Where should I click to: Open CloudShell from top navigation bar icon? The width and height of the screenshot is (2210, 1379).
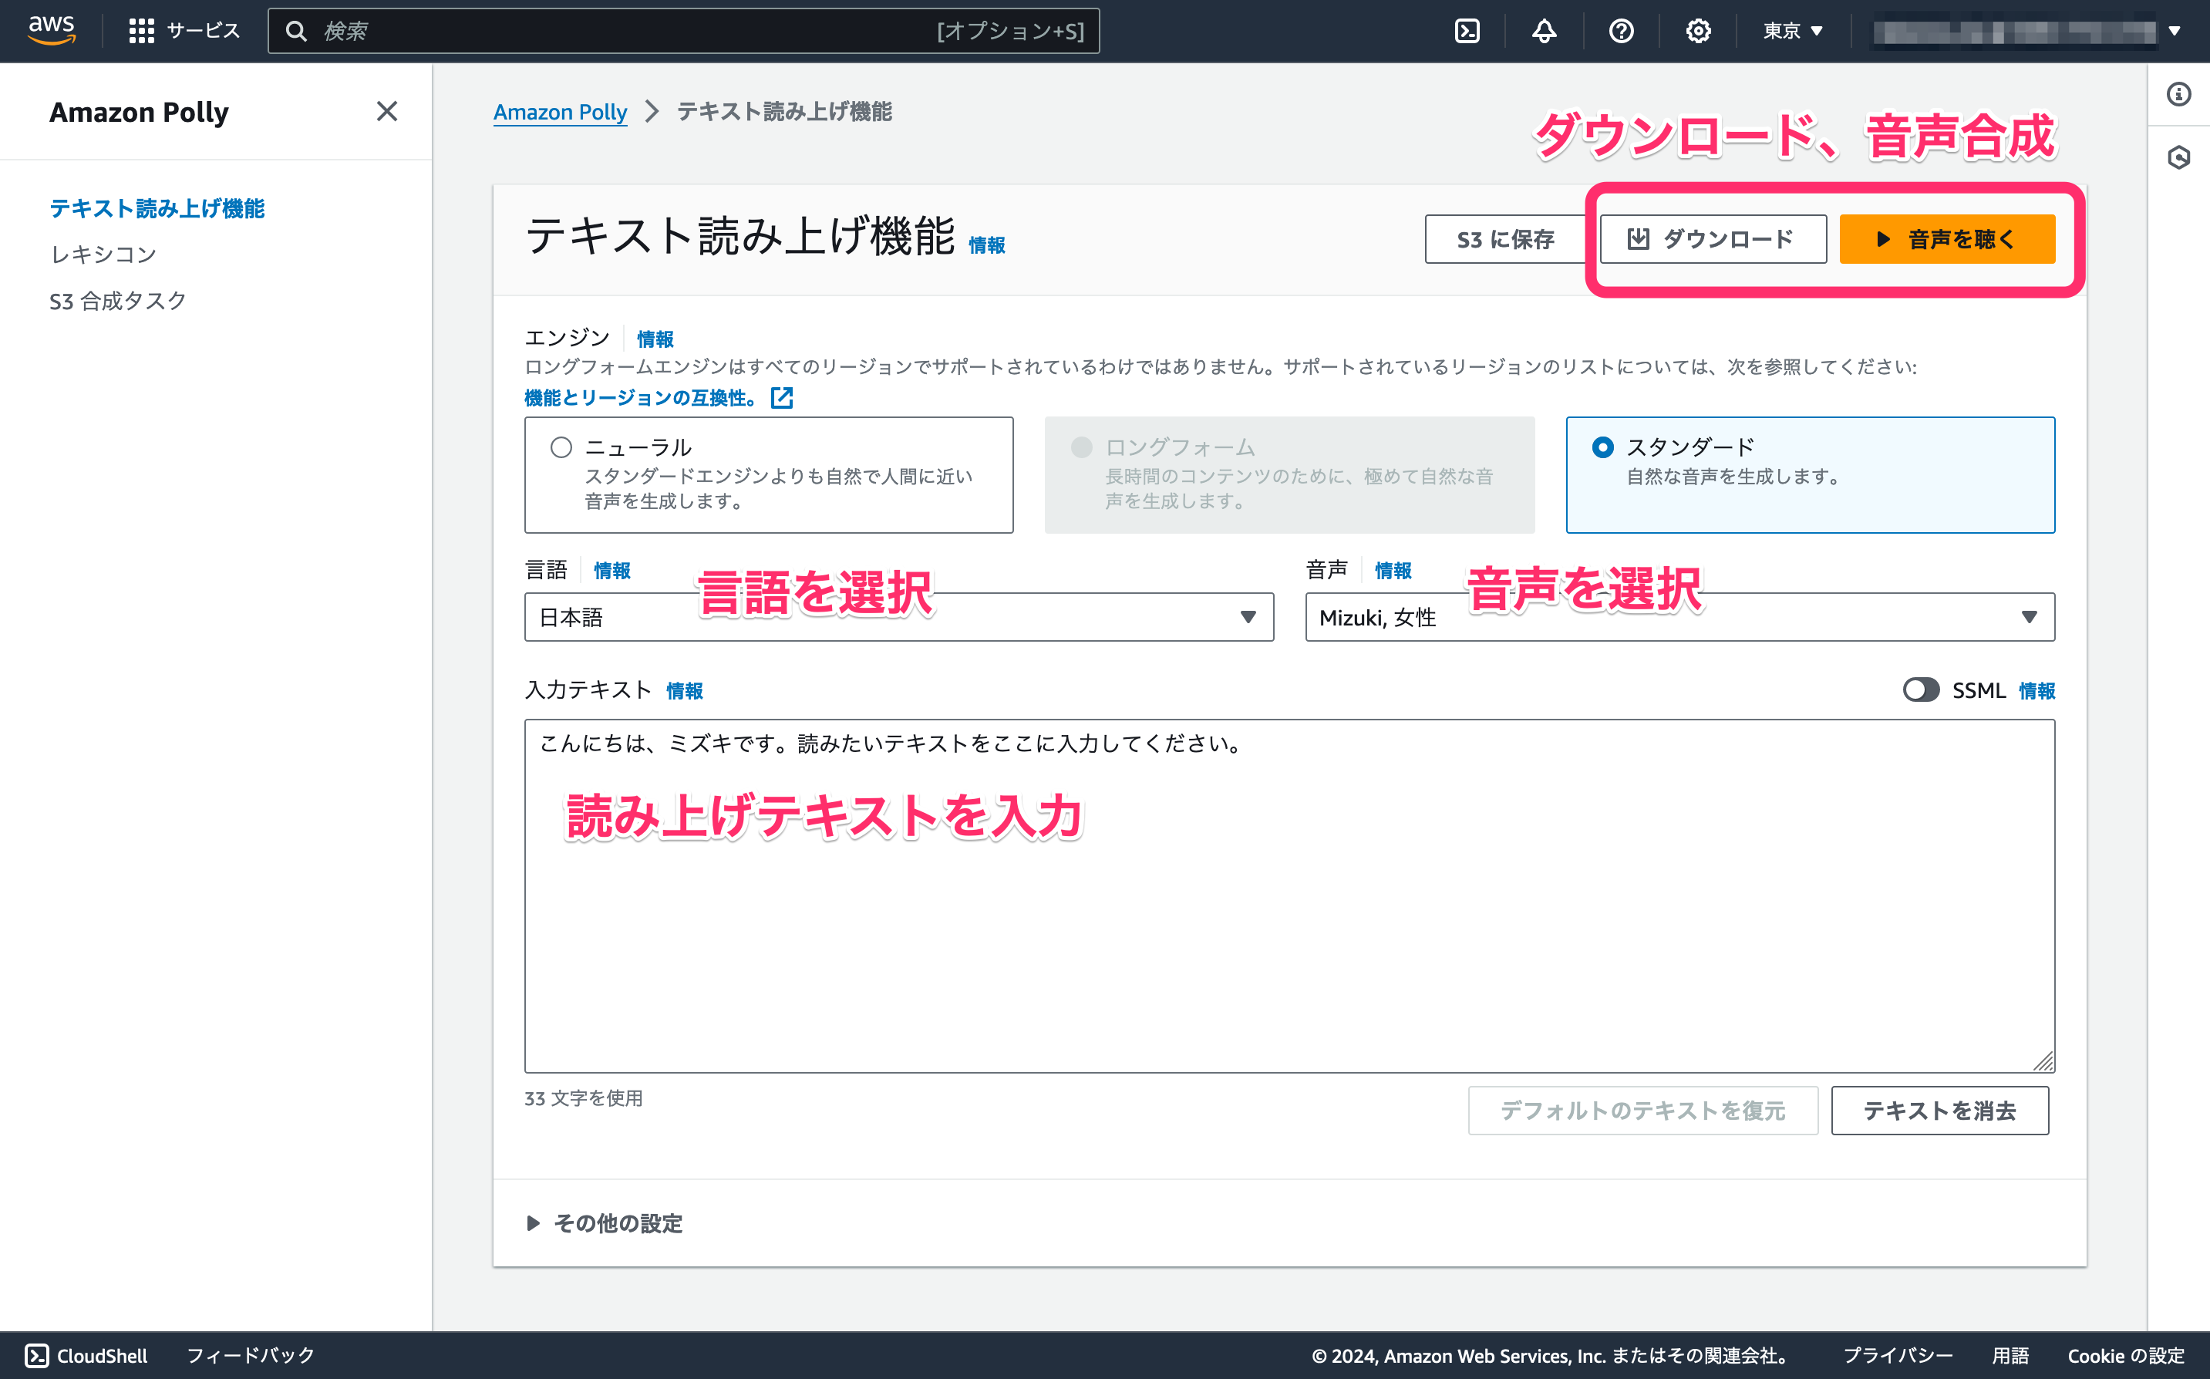point(1467,31)
